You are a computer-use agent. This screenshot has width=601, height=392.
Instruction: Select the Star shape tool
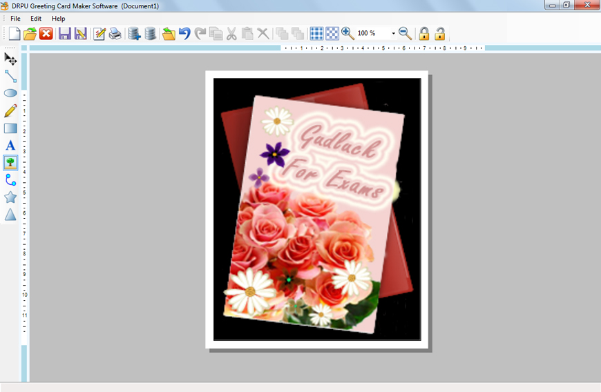point(10,197)
